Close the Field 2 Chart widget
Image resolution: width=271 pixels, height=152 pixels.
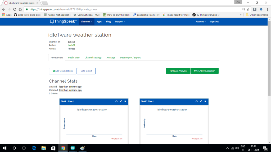click(205, 101)
